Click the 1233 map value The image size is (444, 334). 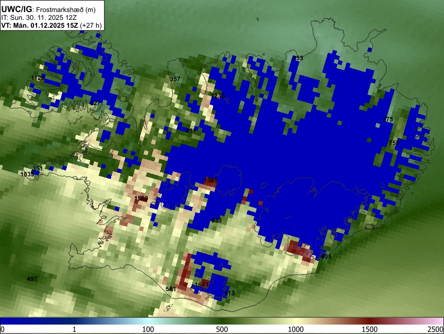pyautogui.click(x=218, y=96)
